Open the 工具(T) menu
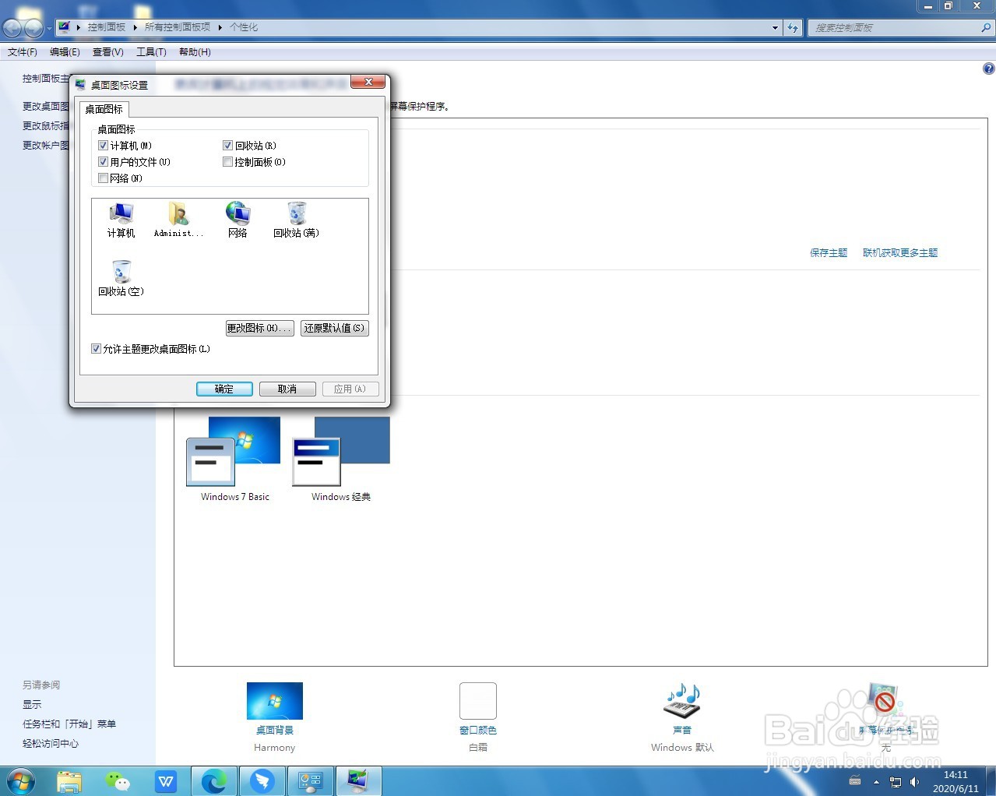The height and width of the screenshot is (796, 996). tap(151, 52)
